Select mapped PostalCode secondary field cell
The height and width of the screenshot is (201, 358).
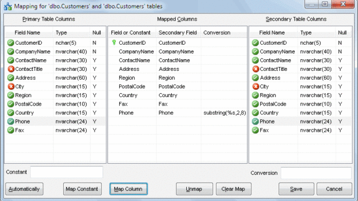point(172,87)
